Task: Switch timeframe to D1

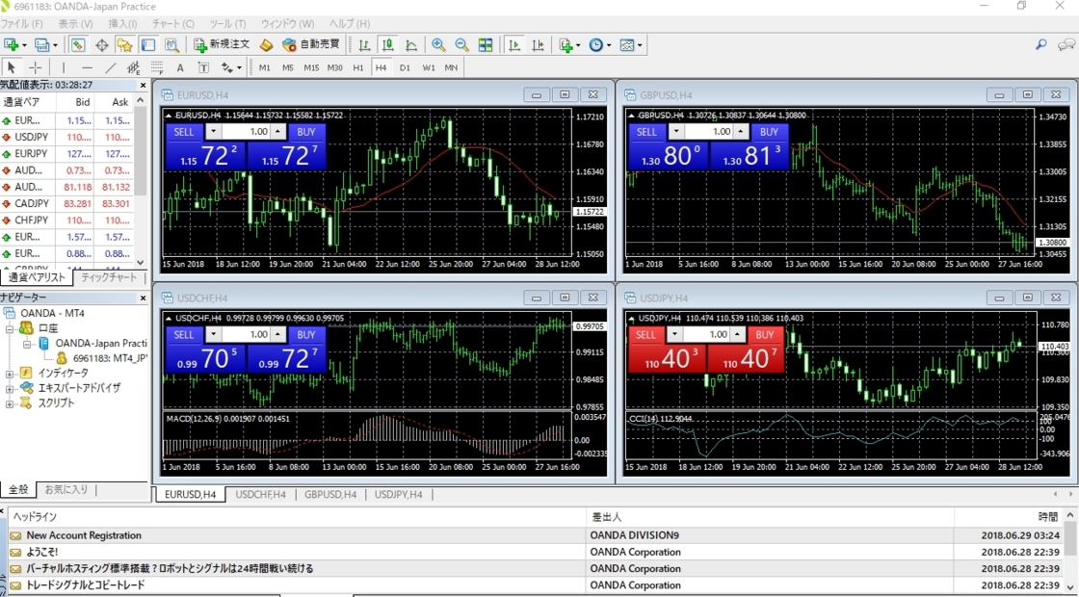Action: coord(405,67)
